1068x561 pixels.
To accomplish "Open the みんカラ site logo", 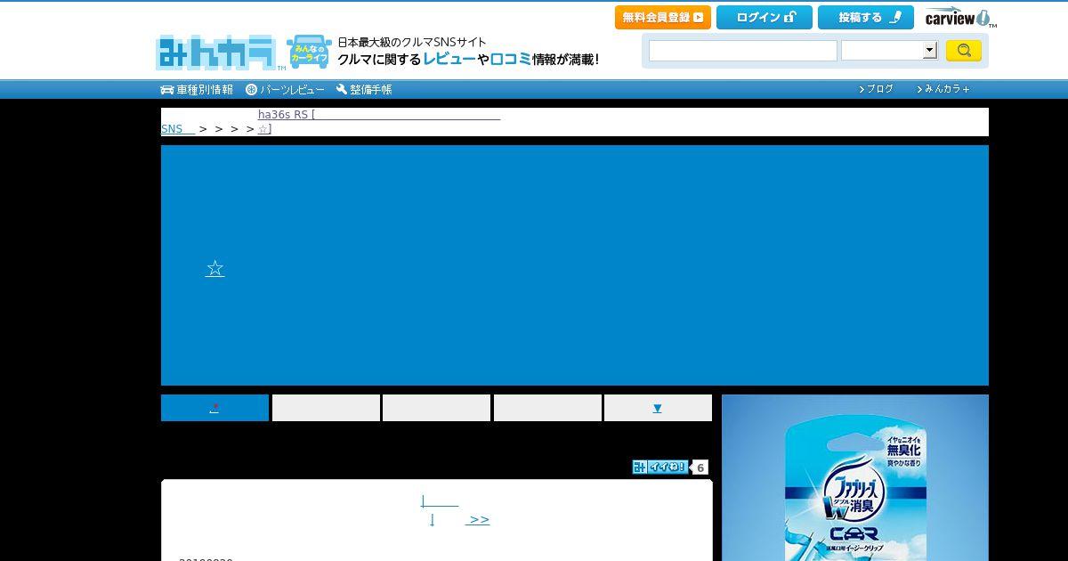I will click(221, 53).
